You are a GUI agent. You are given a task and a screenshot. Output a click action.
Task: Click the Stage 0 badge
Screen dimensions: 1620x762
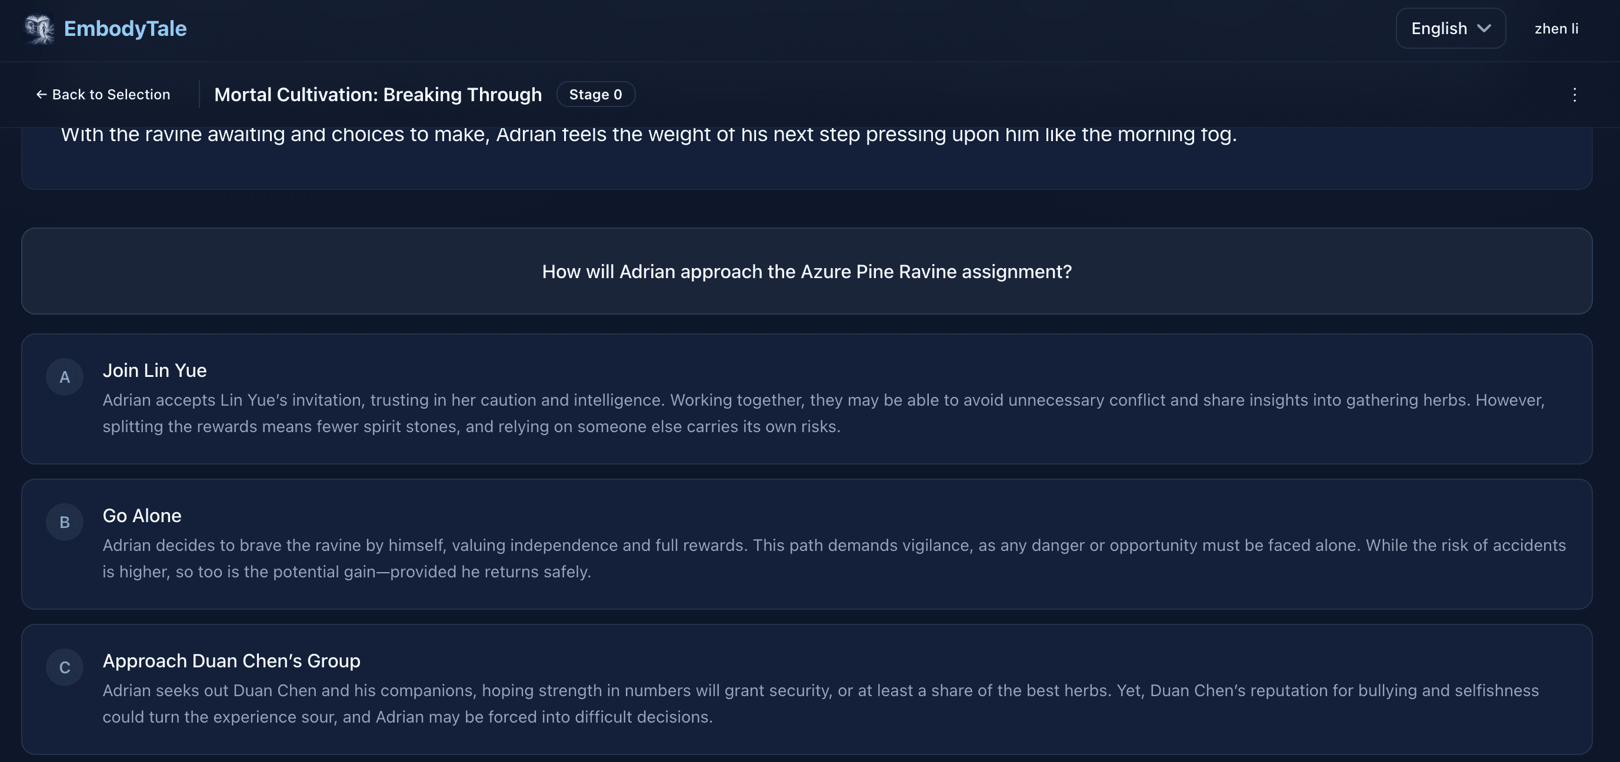click(x=595, y=93)
